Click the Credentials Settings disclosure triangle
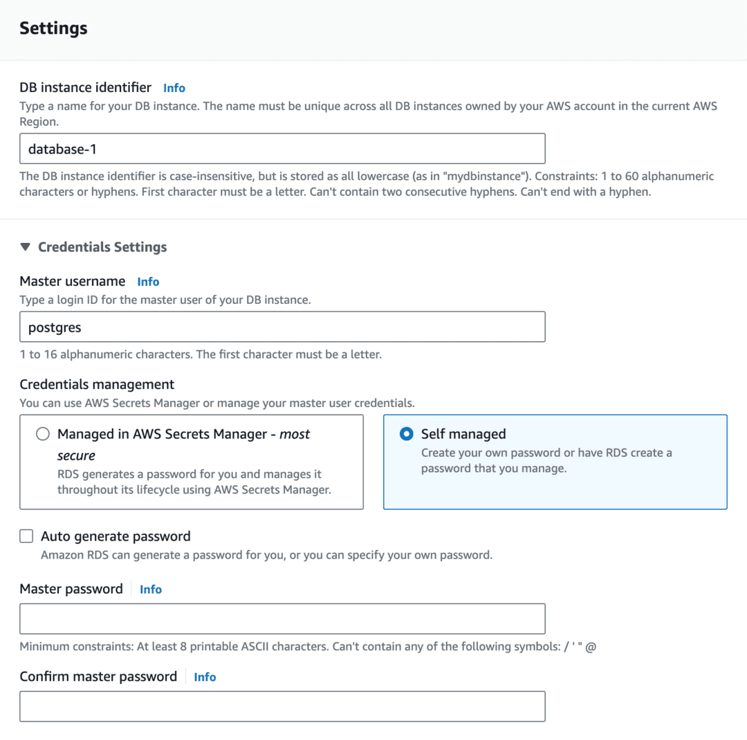This screenshot has height=740, width=747. click(26, 246)
